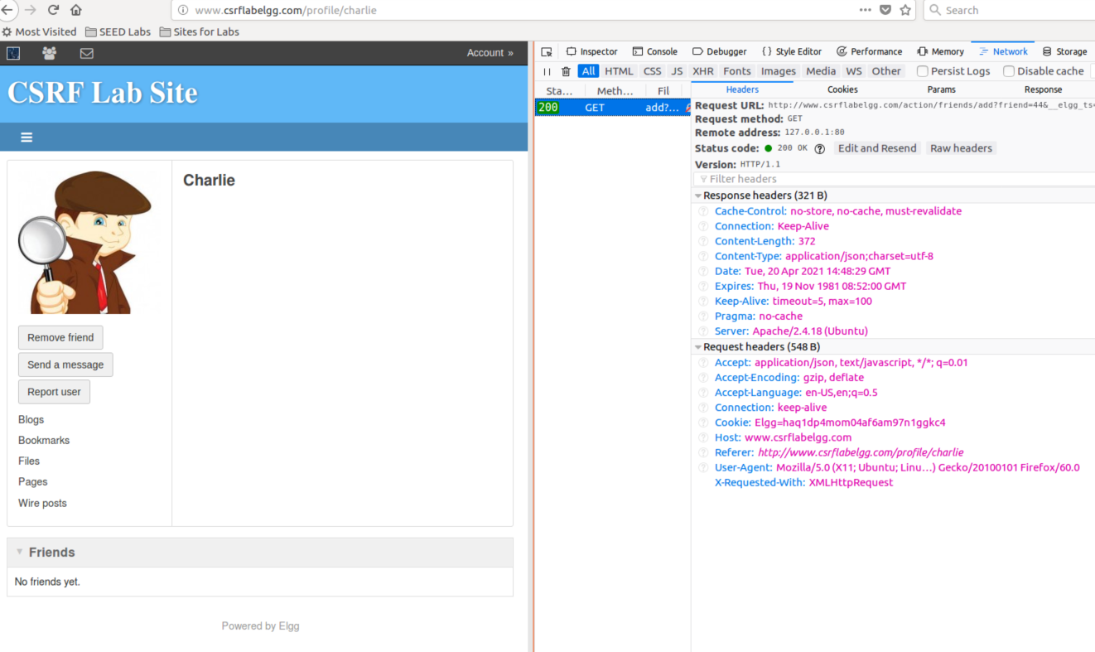The image size is (1095, 652).
Task: Clear network log with trash icon
Action: coord(566,71)
